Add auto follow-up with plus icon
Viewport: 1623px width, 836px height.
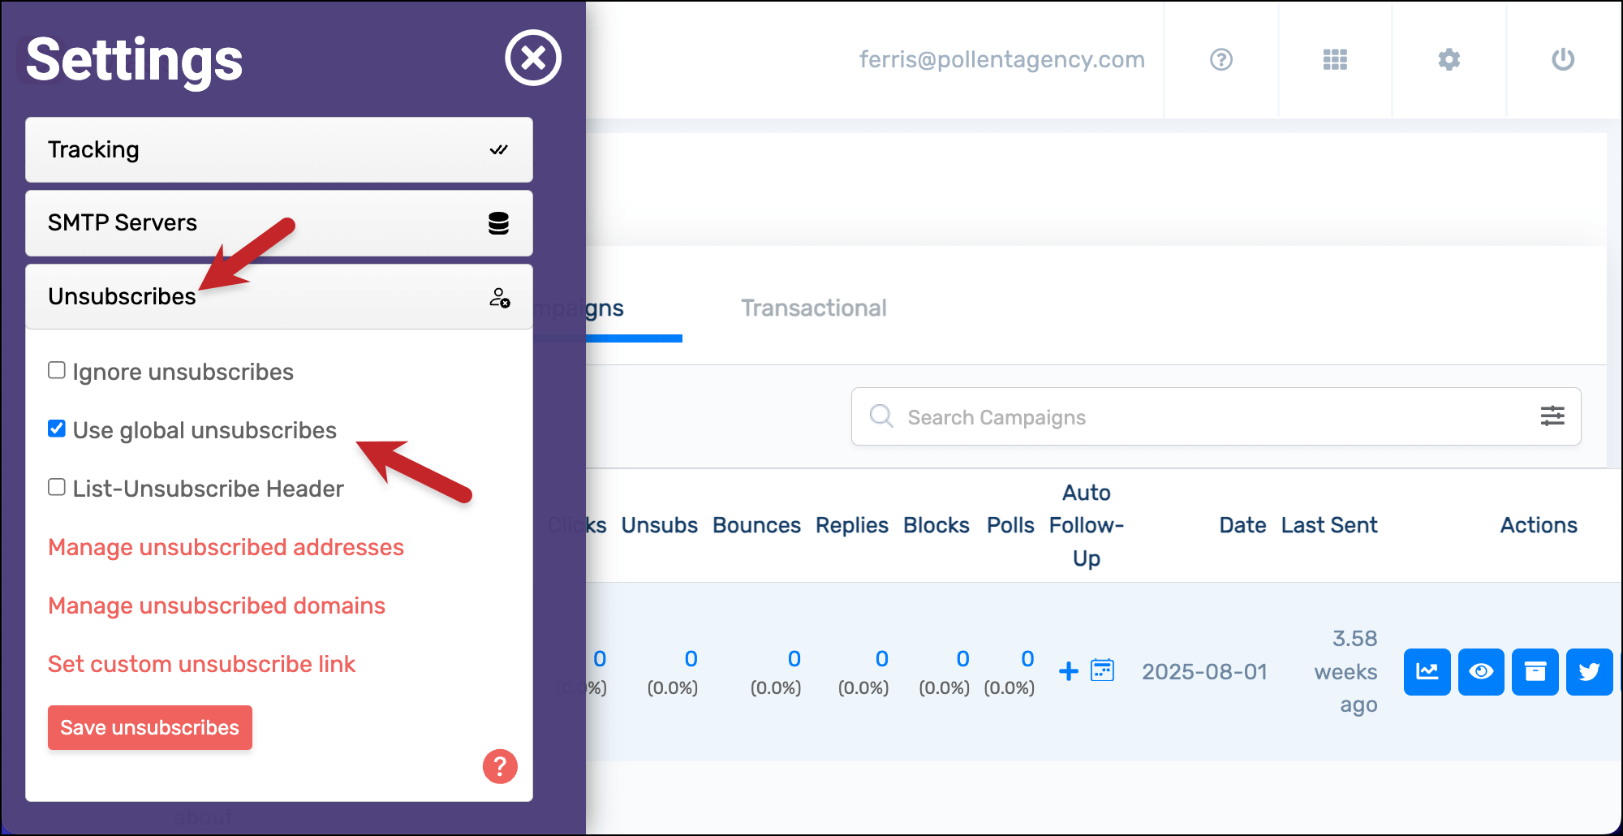point(1069,671)
